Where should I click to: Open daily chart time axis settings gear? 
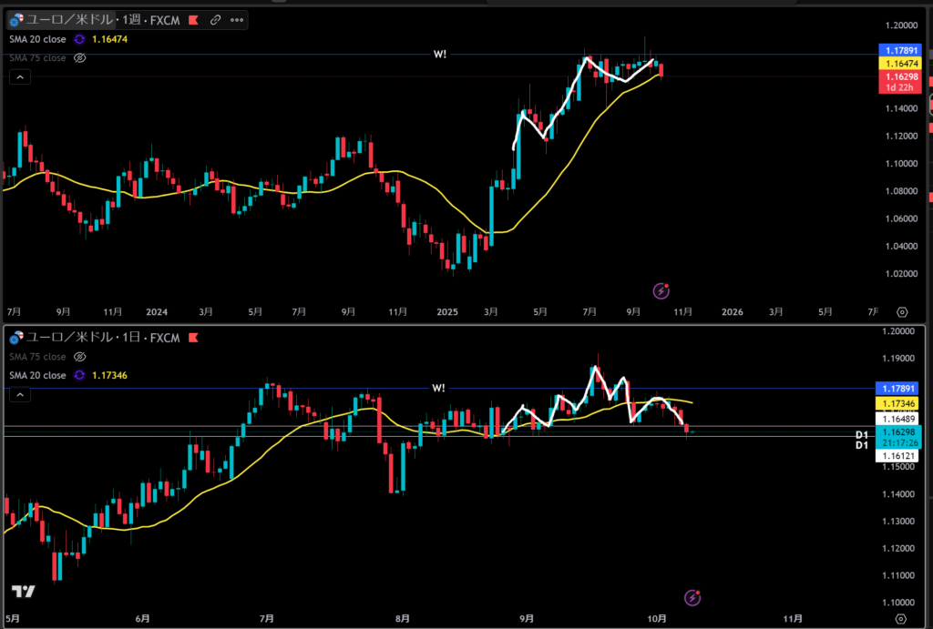coord(902,617)
